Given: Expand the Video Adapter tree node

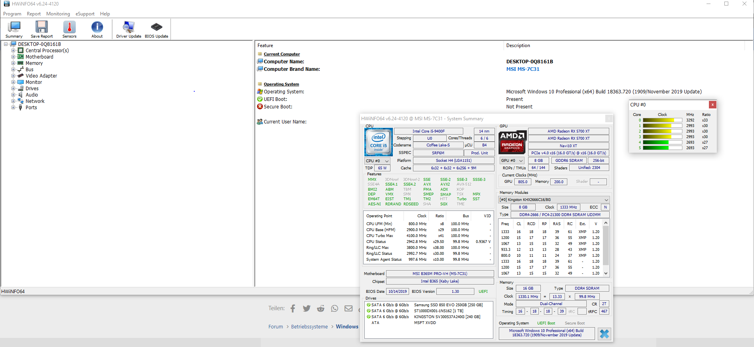Looking at the screenshot, I should click(x=13, y=76).
